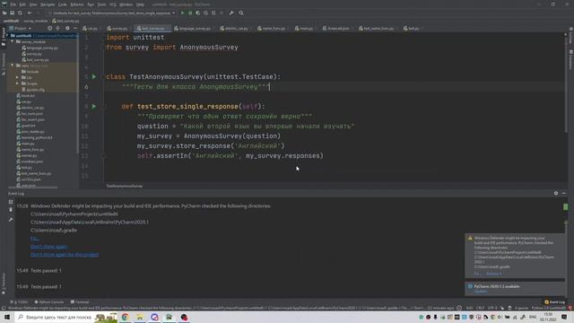
Task: Open the File menu
Action: (x=13, y=4)
